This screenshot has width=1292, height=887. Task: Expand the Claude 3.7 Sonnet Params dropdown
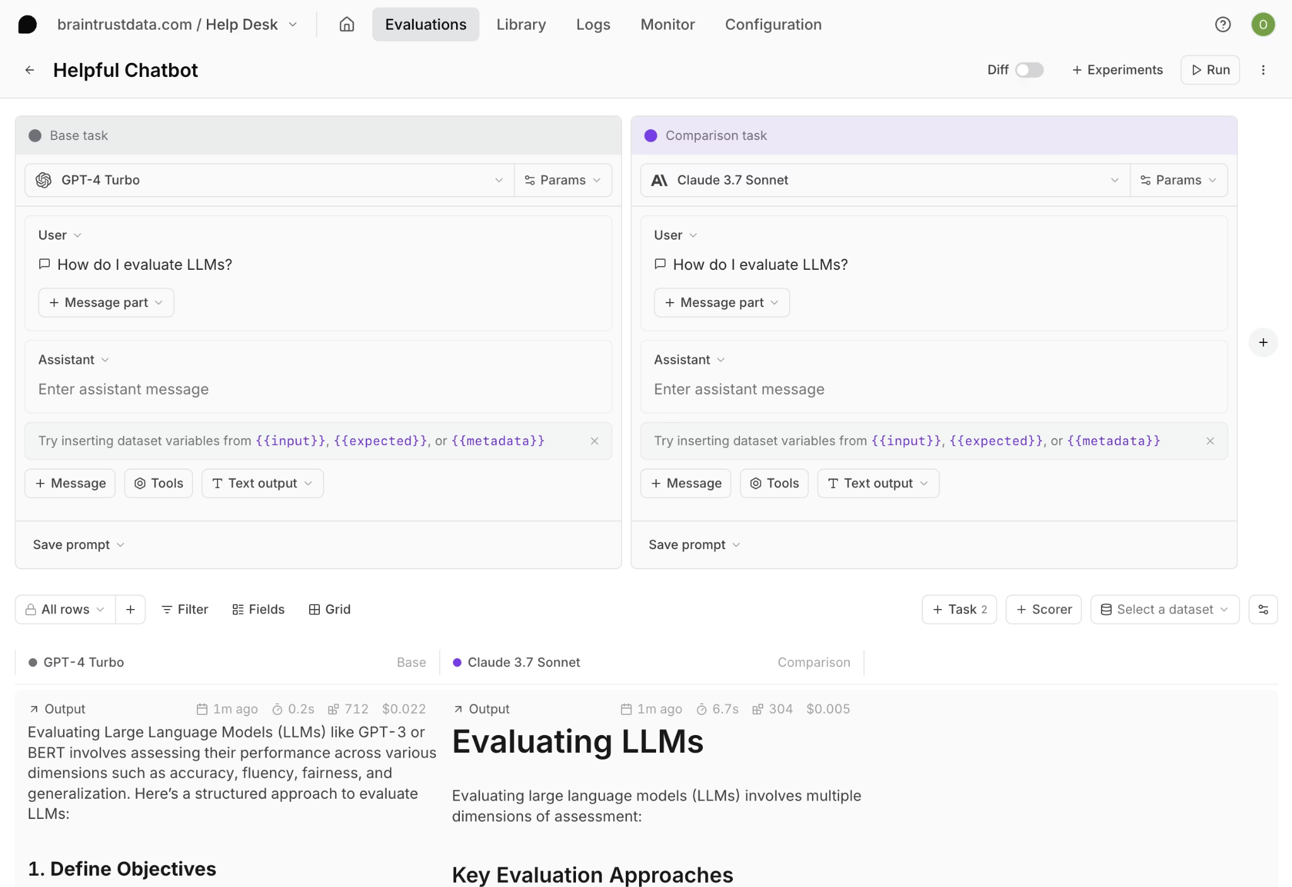(x=1178, y=180)
